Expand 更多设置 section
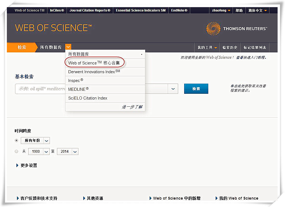The height and width of the screenshot is (207, 285). click(x=27, y=165)
